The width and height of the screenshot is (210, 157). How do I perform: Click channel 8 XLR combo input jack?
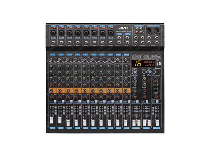tap(111, 33)
